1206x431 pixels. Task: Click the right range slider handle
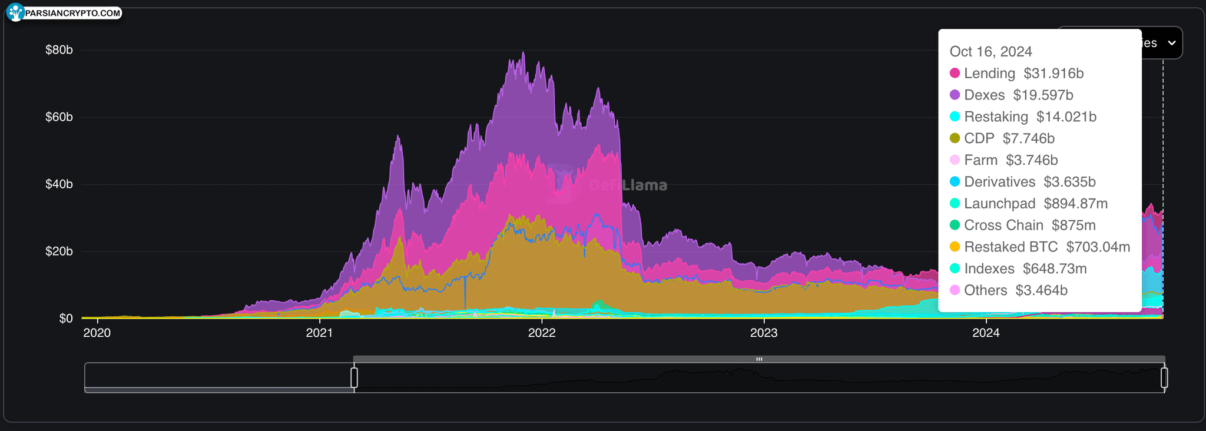[x=1164, y=377]
